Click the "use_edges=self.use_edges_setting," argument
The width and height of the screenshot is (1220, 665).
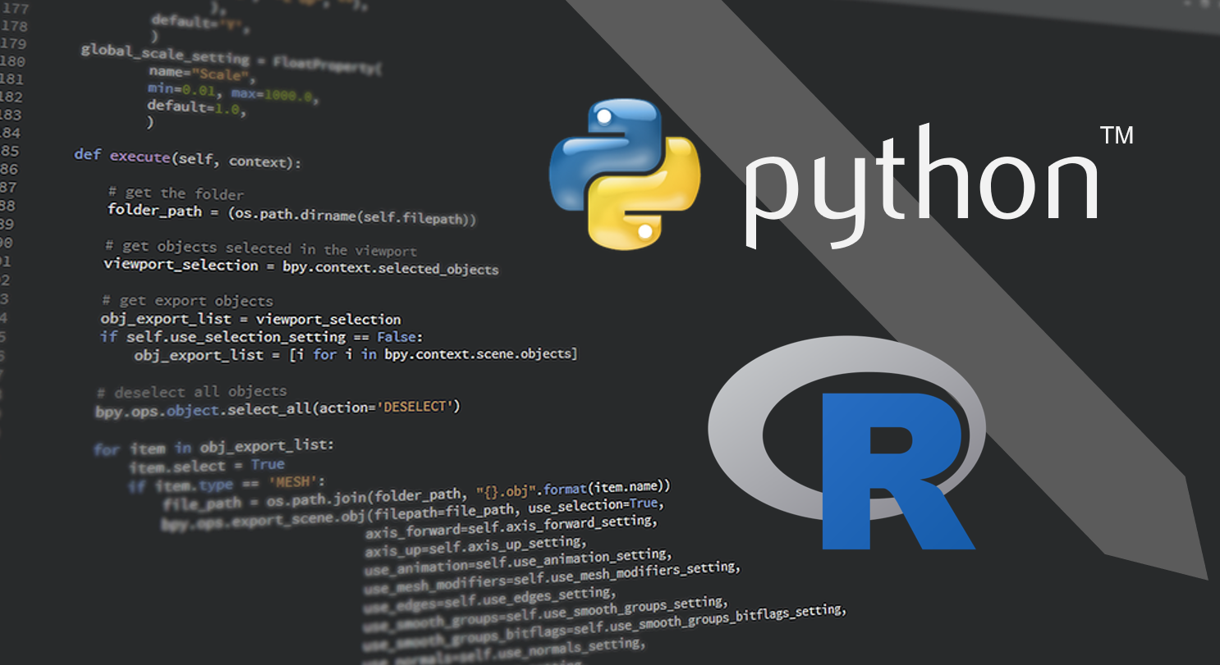coord(488,599)
